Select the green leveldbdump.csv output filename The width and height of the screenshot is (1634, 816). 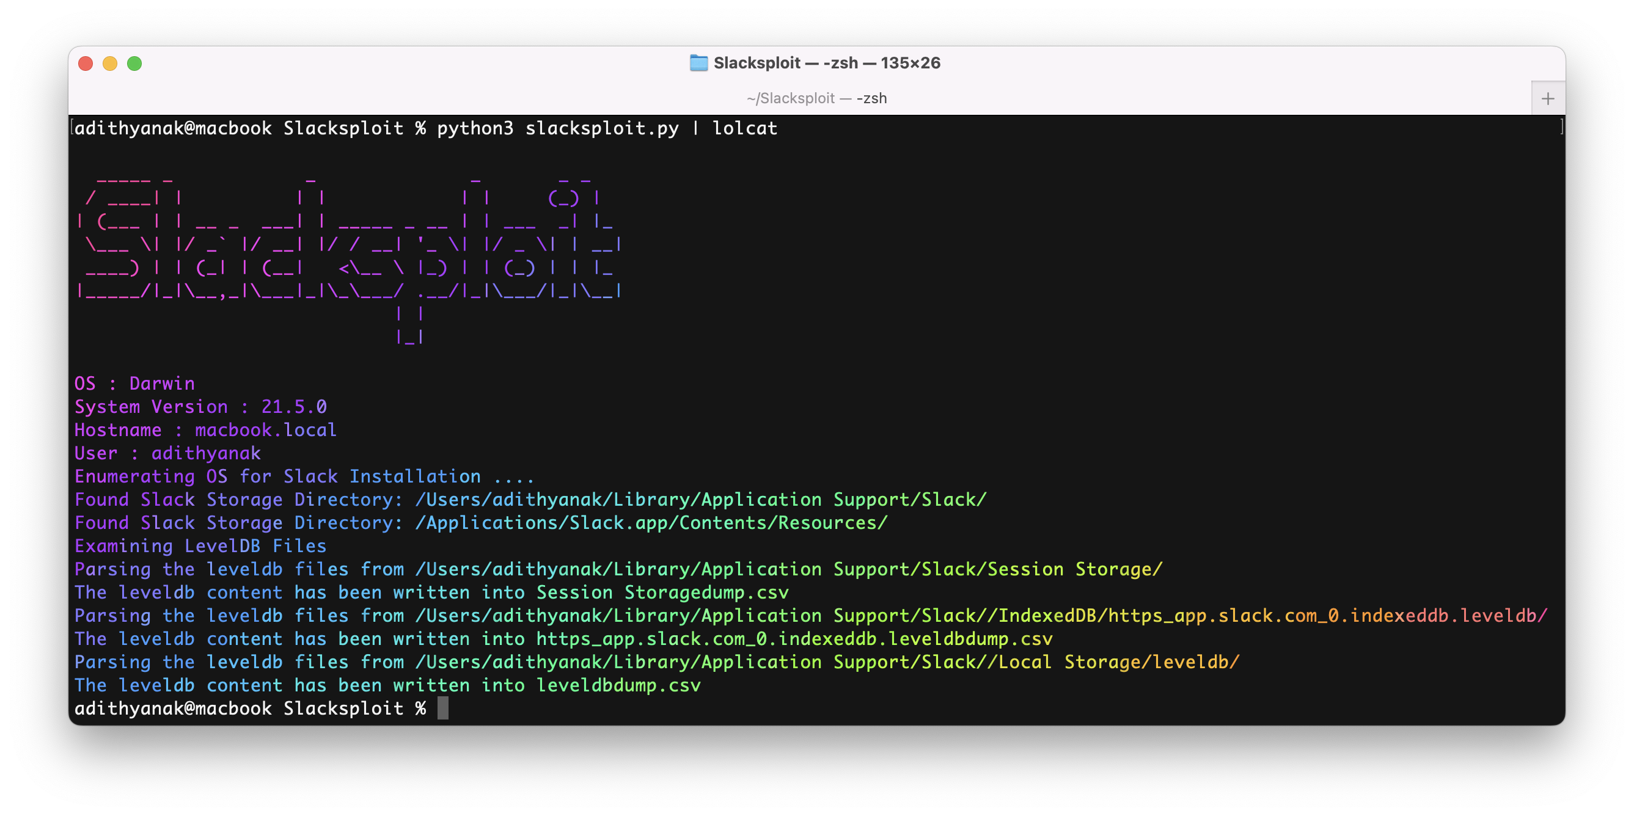(x=618, y=685)
